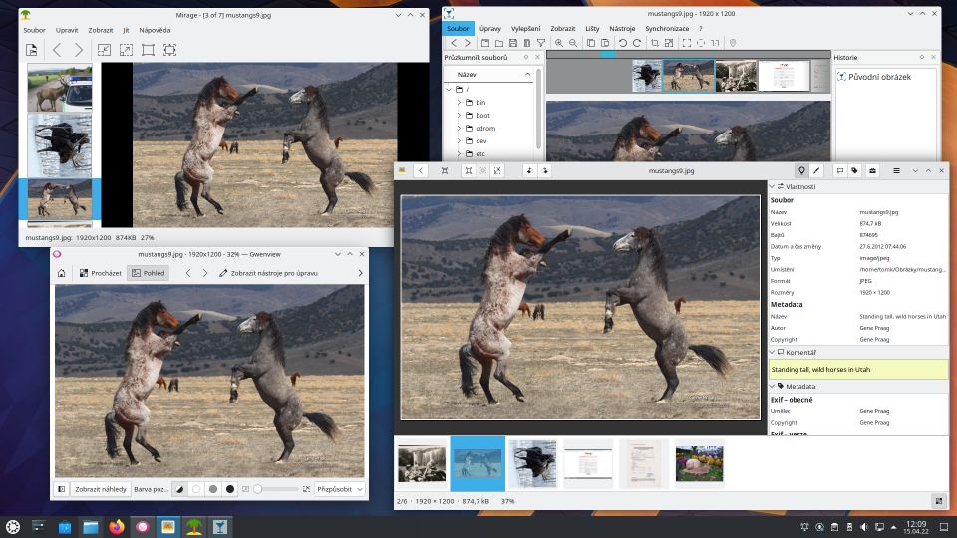Open Zobrazit menu in Photoflare
Viewport: 957px width, 538px height.
click(562, 28)
